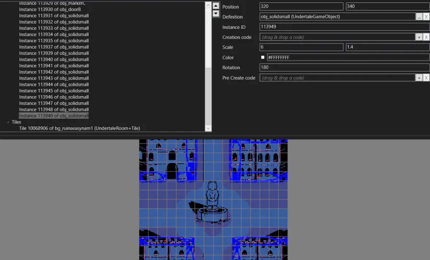This screenshot has width=430, height=260.
Task: Click the top-left ruins building in room preview
Action: point(168,161)
